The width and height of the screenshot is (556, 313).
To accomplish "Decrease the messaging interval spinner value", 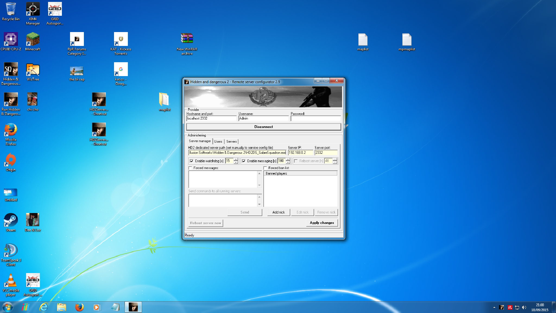I will (288, 162).
